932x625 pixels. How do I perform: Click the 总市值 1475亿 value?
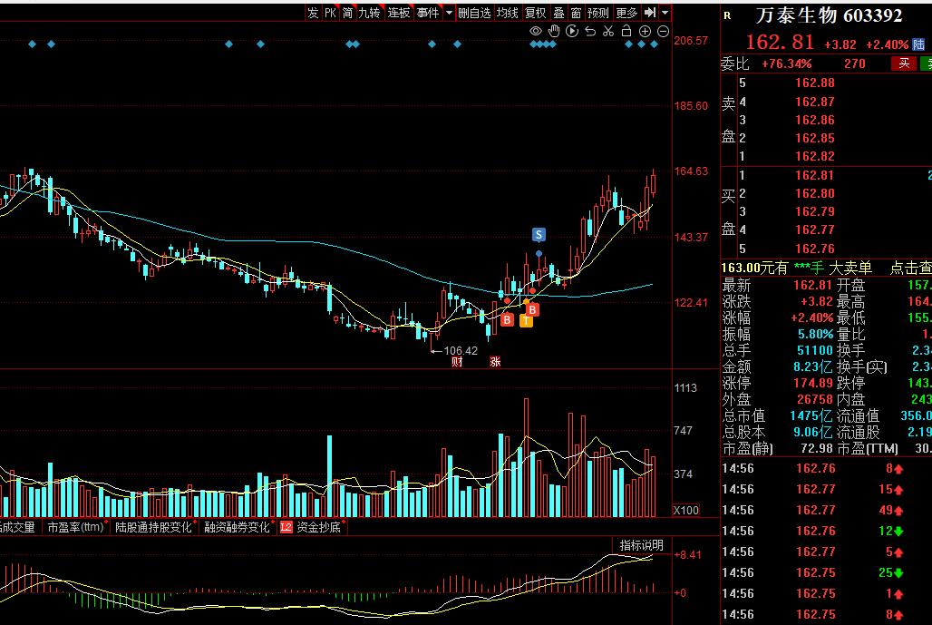point(811,415)
